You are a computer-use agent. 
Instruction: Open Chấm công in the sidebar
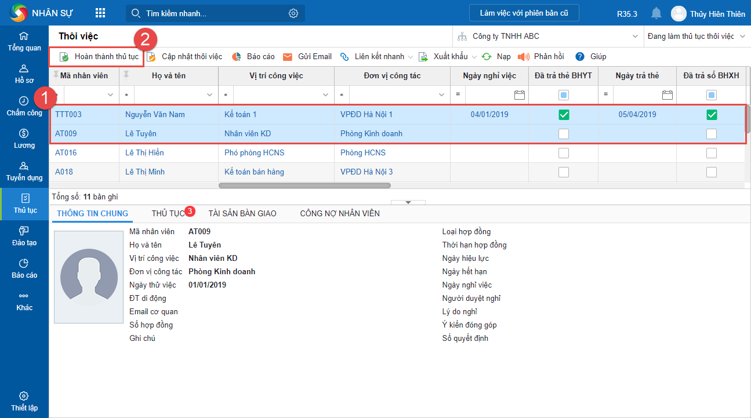click(x=24, y=106)
